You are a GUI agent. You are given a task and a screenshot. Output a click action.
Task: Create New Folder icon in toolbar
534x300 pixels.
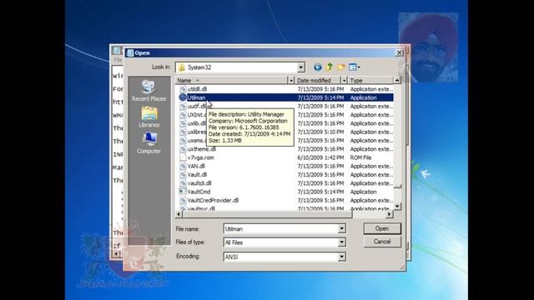(340, 67)
